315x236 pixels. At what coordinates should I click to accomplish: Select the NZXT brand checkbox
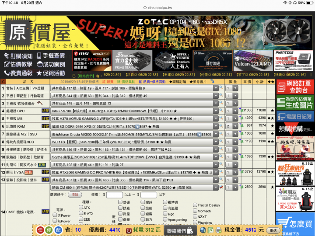[195, 216]
